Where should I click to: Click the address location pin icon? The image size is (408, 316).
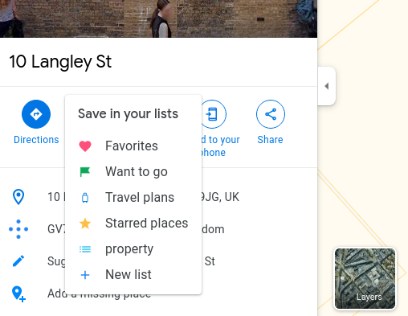[18, 197]
